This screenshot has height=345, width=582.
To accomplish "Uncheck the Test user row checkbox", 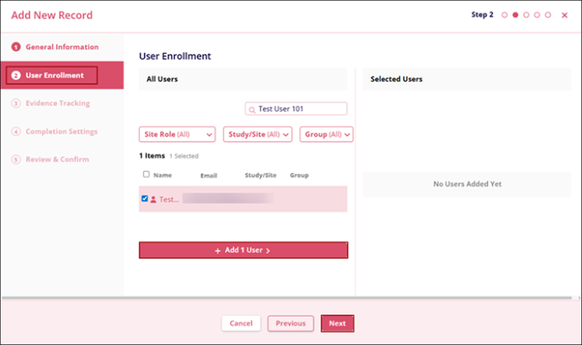I will coord(145,199).
